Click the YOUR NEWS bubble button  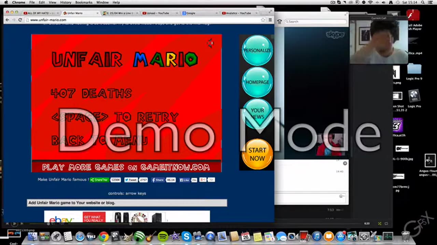(257, 114)
